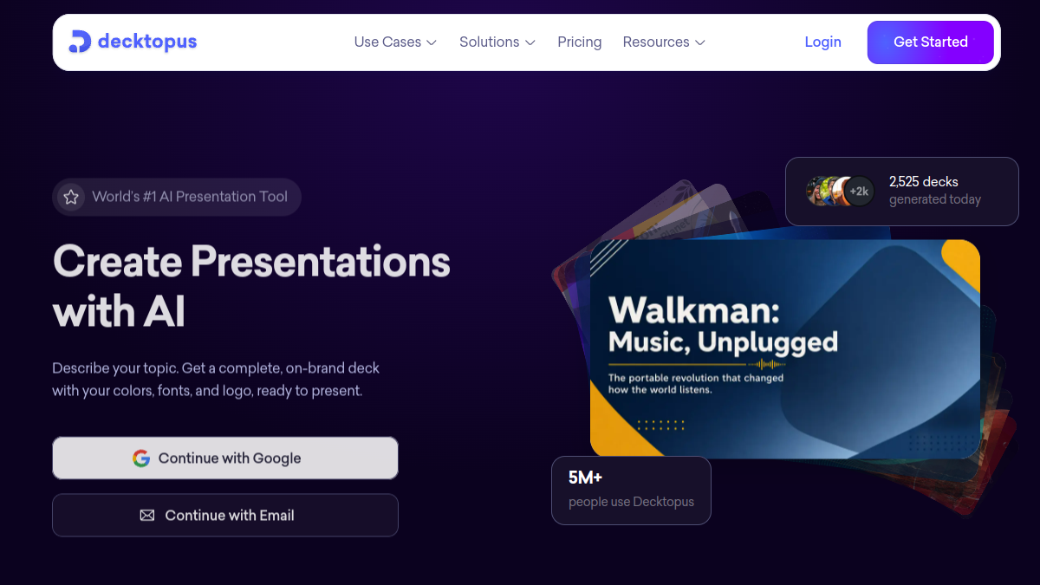Click the "5M+" statistic text
The height and width of the screenshot is (585, 1040).
pos(585,478)
